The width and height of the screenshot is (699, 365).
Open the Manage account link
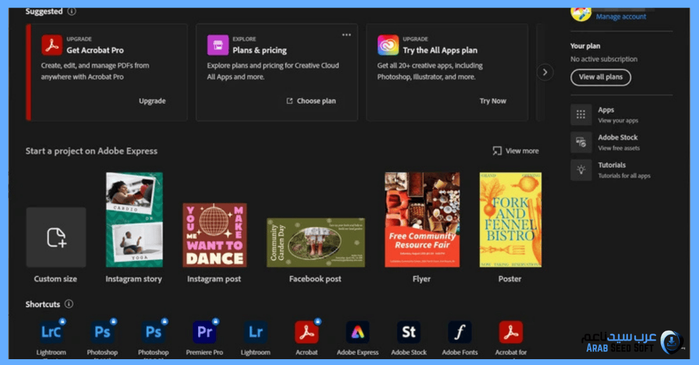click(621, 17)
